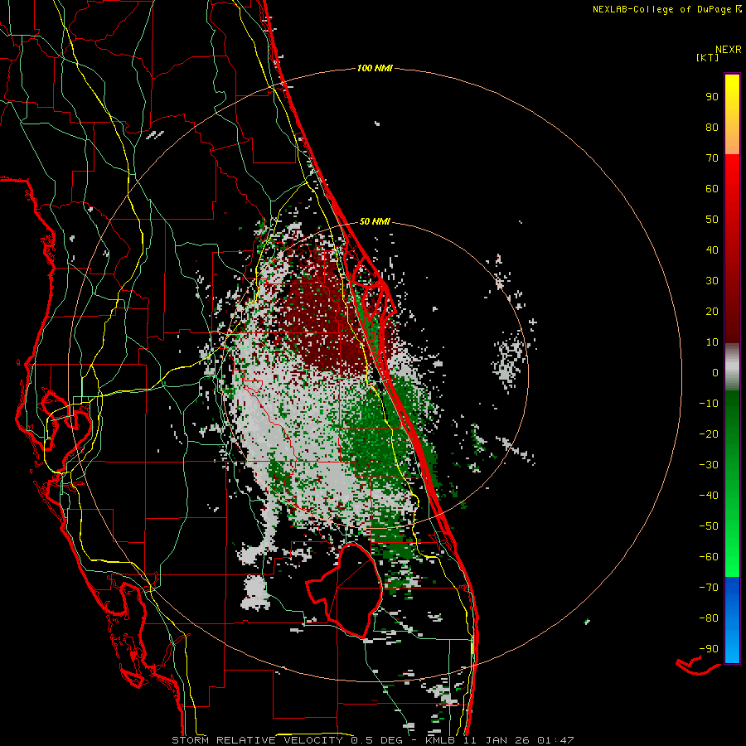The width and height of the screenshot is (746, 746).
Task: Click the dark red 10-20 segment of color bar
Action: coord(732,327)
